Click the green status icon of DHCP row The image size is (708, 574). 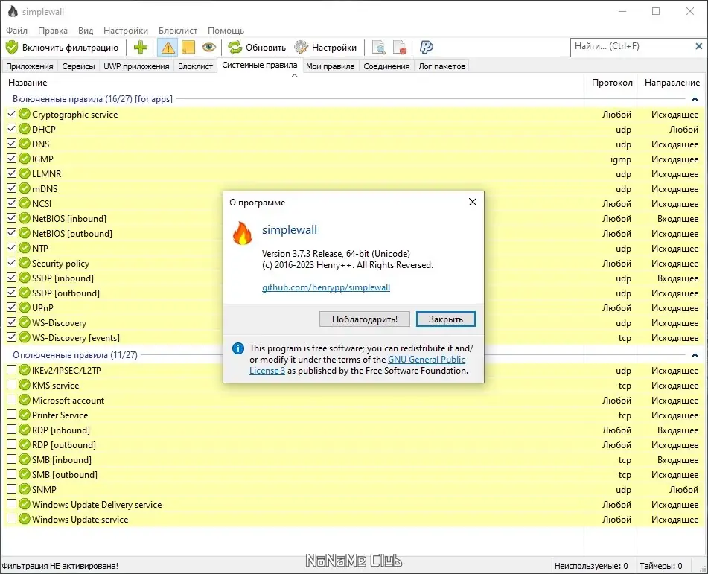click(x=25, y=129)
